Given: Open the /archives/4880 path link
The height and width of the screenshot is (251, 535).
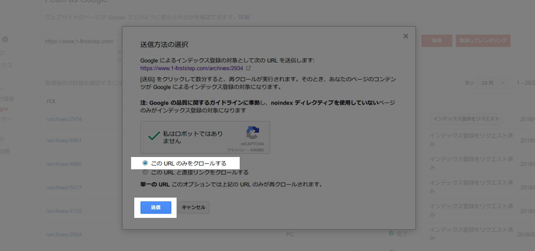Looking at the screenshot, I should 64,164.
